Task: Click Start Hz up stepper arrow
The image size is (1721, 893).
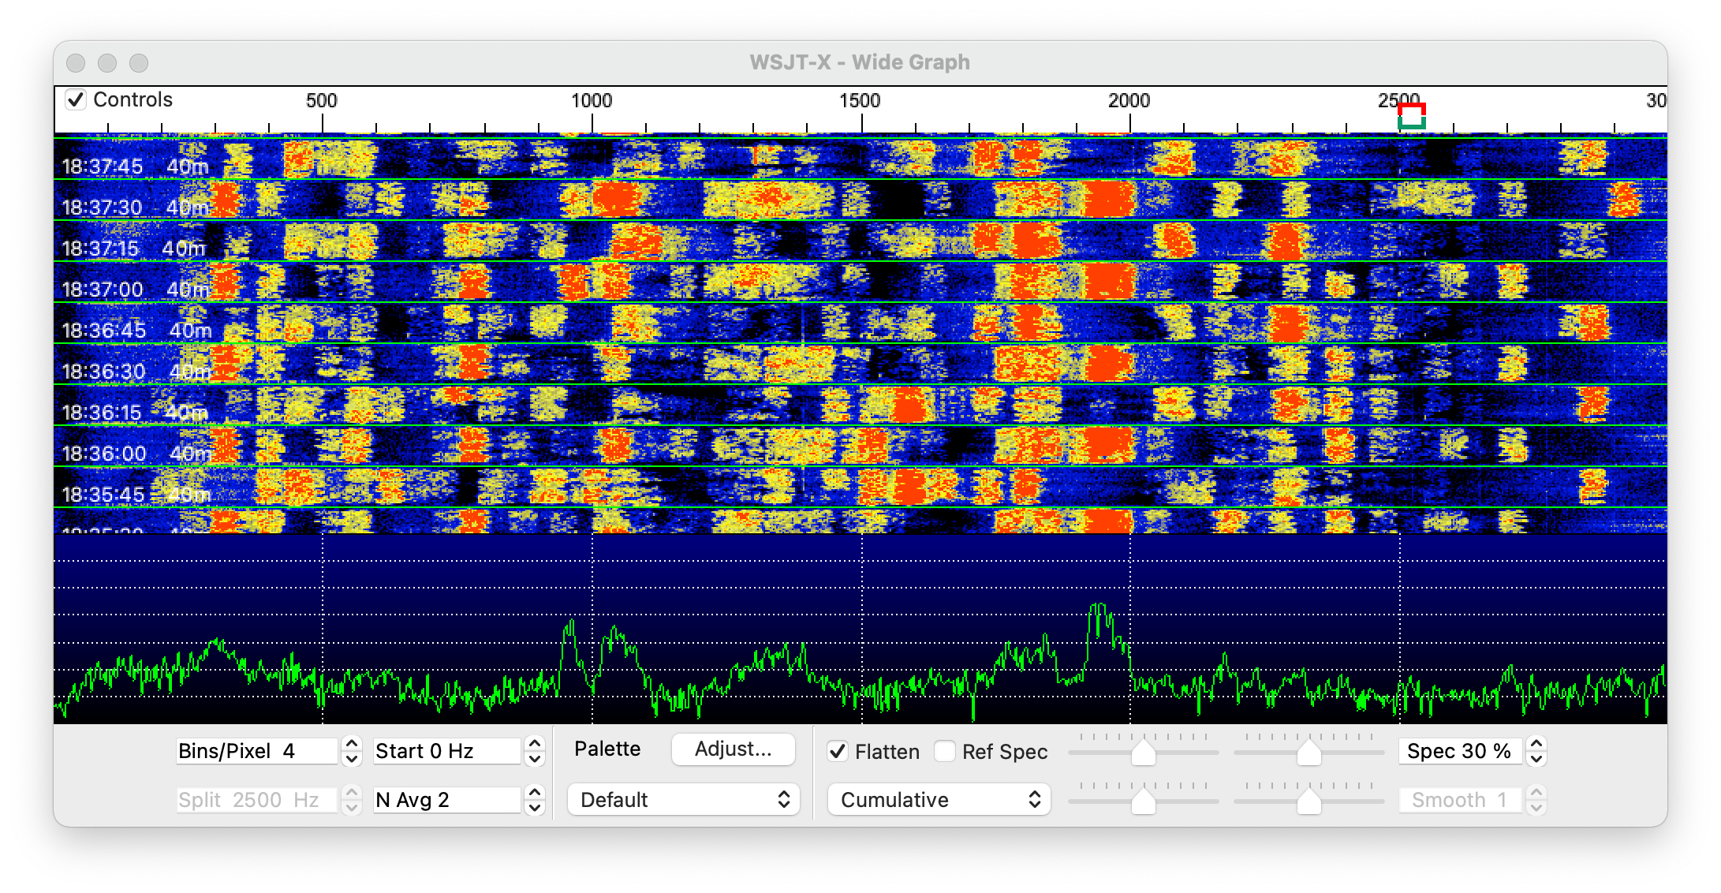Action: (535, 744)
